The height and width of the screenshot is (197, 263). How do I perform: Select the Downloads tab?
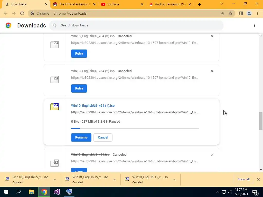pyautogui.click(x=26, y=4)
